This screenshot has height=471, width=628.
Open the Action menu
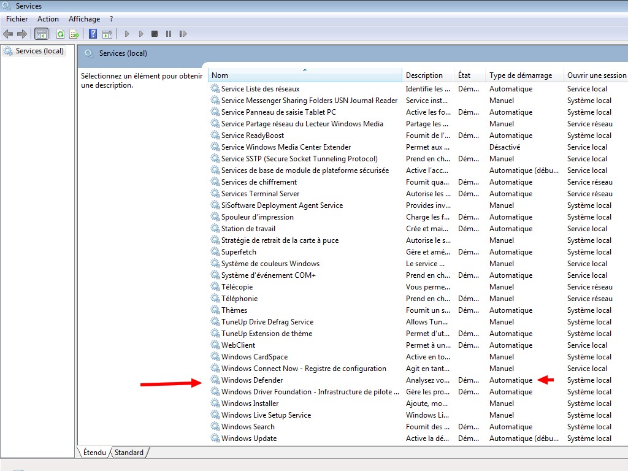pyautogui.click(x=48, y=19)
